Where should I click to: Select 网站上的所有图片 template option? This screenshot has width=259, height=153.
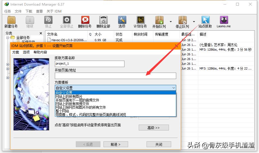115,97
